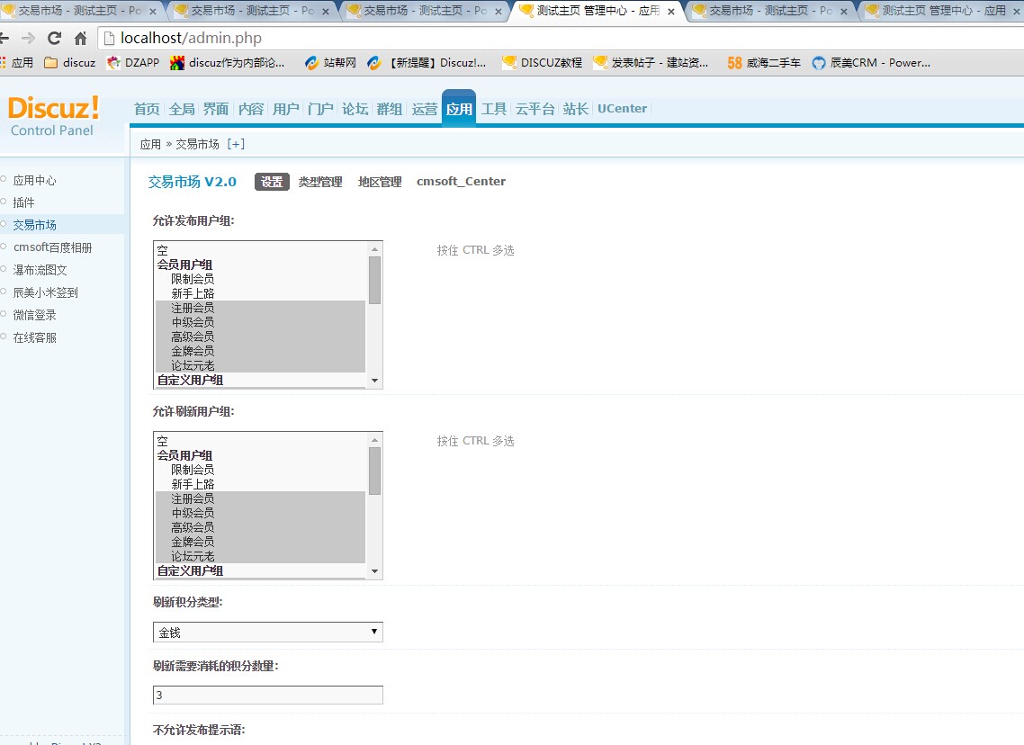This screenshot has width=1024, height=745.
Task: Open 微信登录 in the sidebar
Action: tap(34, 315)
